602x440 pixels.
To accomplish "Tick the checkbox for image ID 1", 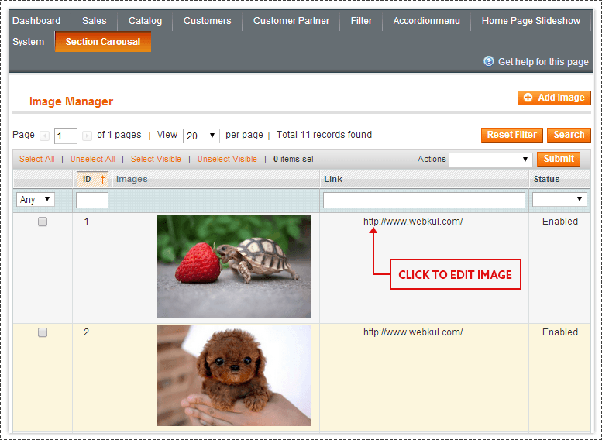I will tap(43, 222).
